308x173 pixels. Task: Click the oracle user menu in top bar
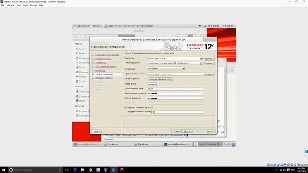tap(229, 26)
